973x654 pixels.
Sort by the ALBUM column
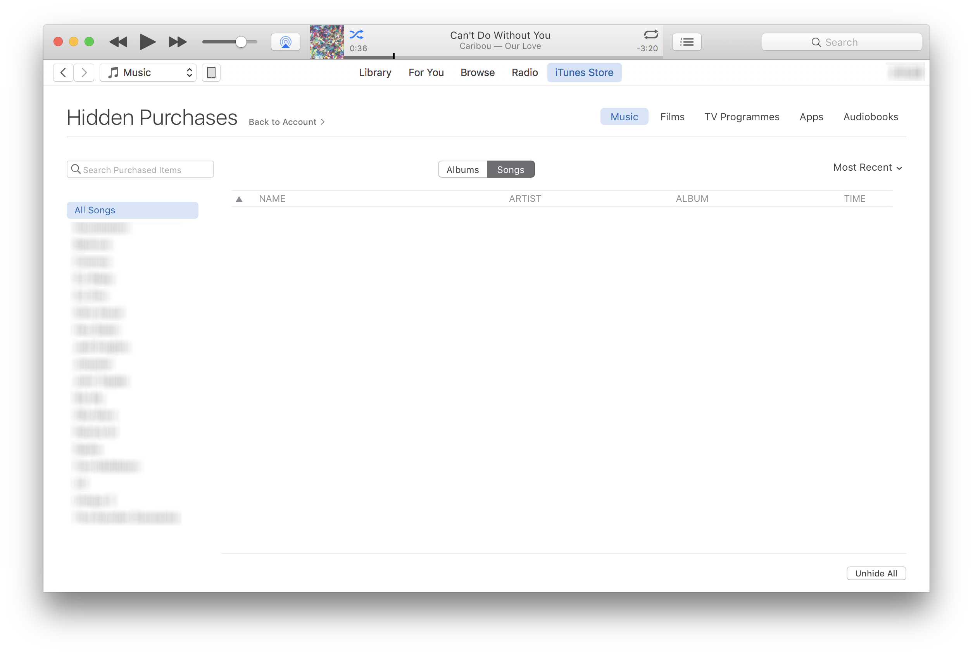click(692, 199)
